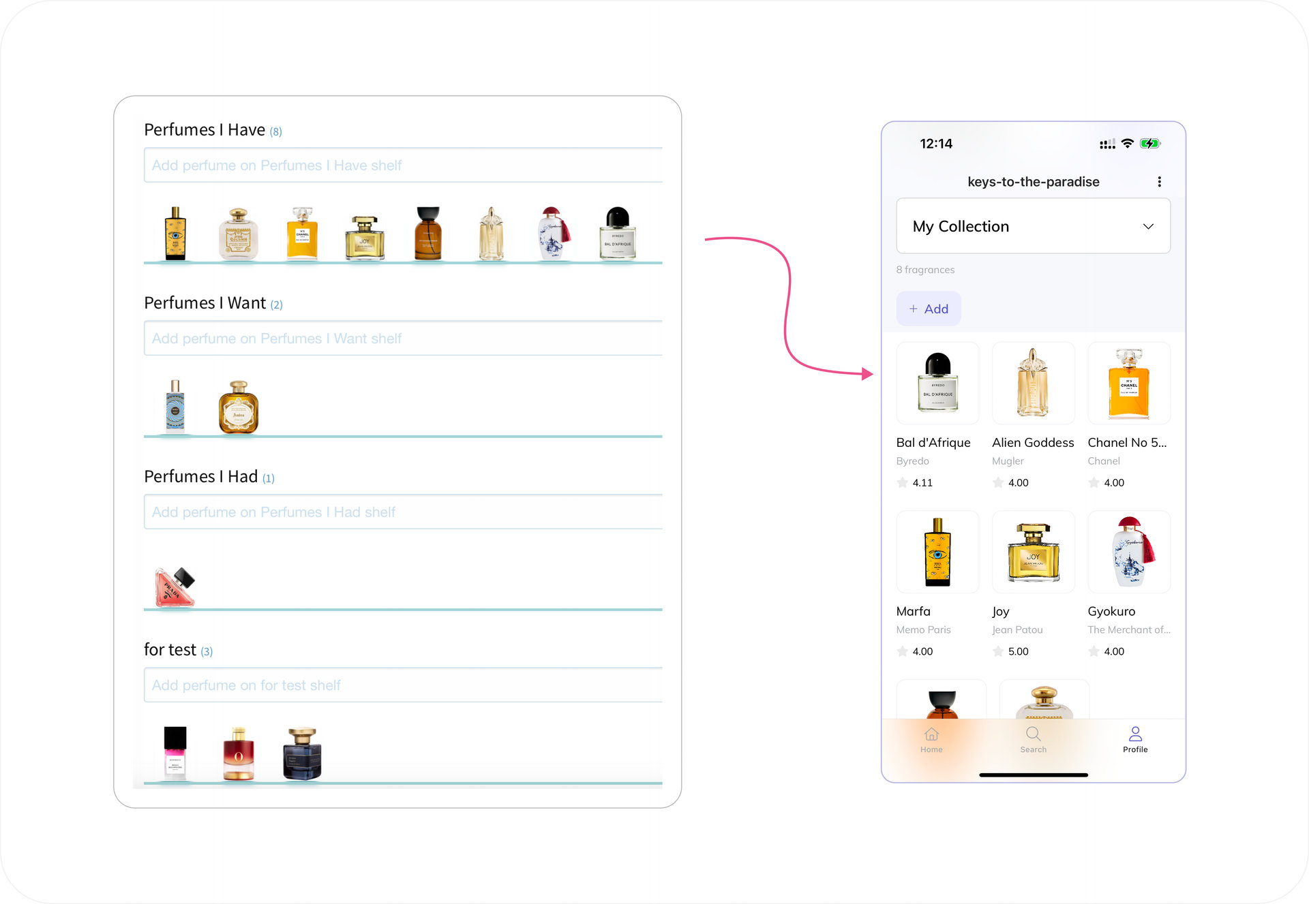Viewport: 1309px width, 904px height.
Task: Click the Perfumes I Have input field
Action: 402,166
